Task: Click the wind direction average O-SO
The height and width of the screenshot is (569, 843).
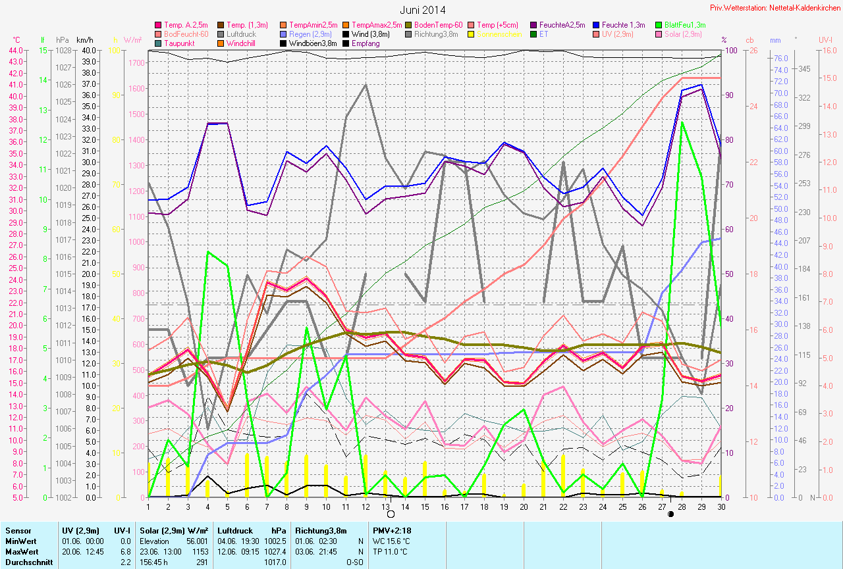Action: click(356, 562)
